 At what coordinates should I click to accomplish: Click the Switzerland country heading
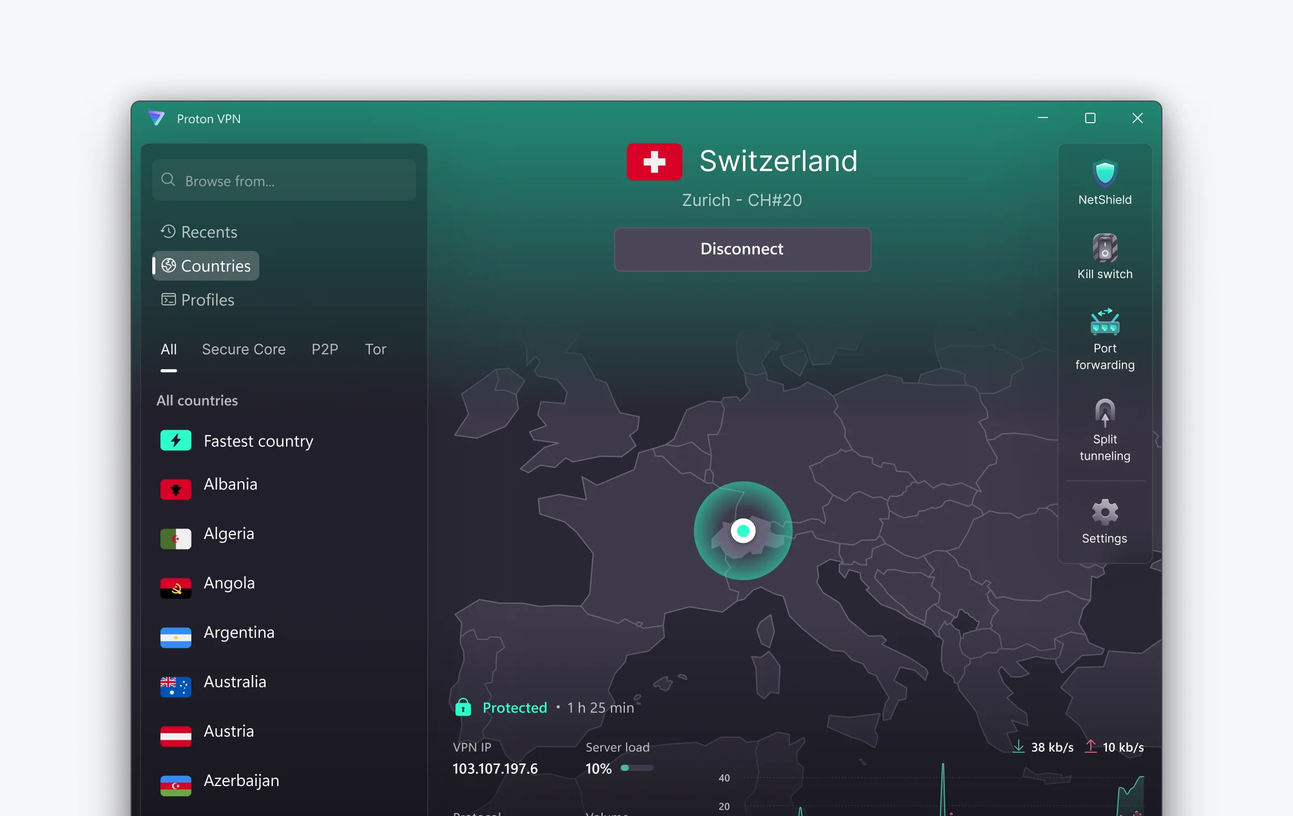[778, 162]
